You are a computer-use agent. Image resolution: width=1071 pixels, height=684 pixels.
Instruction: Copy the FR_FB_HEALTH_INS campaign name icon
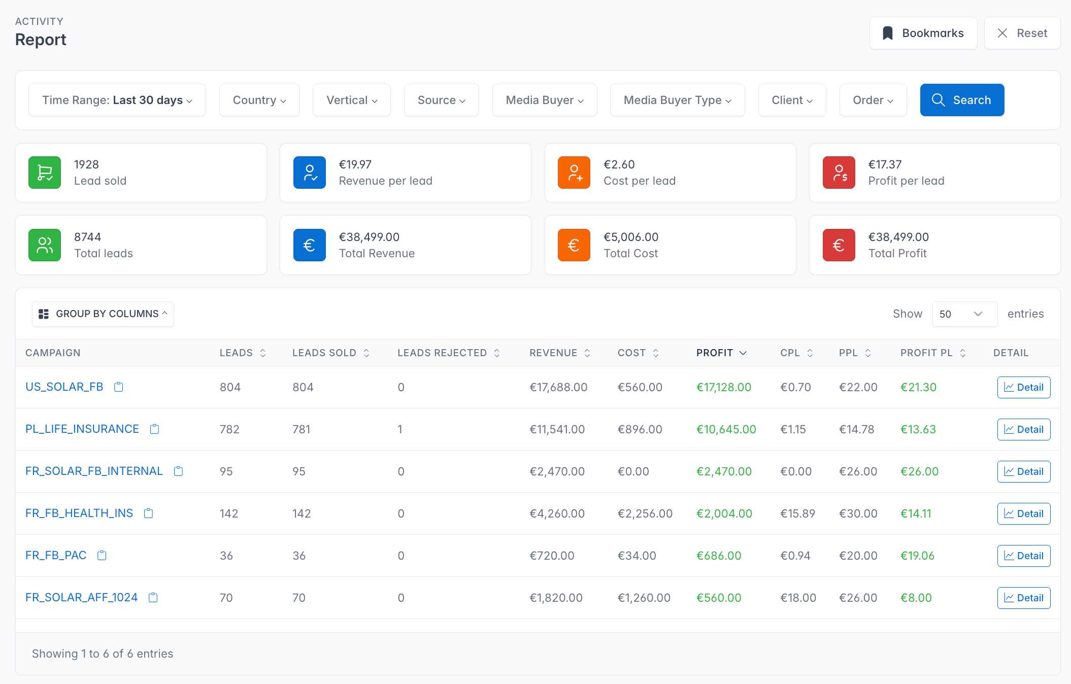149,514
